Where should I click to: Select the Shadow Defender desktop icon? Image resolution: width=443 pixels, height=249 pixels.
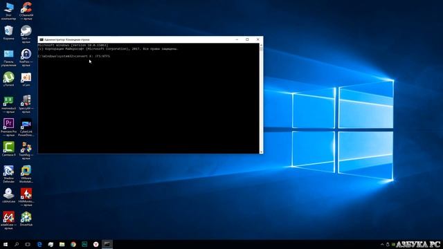(8, 174)
